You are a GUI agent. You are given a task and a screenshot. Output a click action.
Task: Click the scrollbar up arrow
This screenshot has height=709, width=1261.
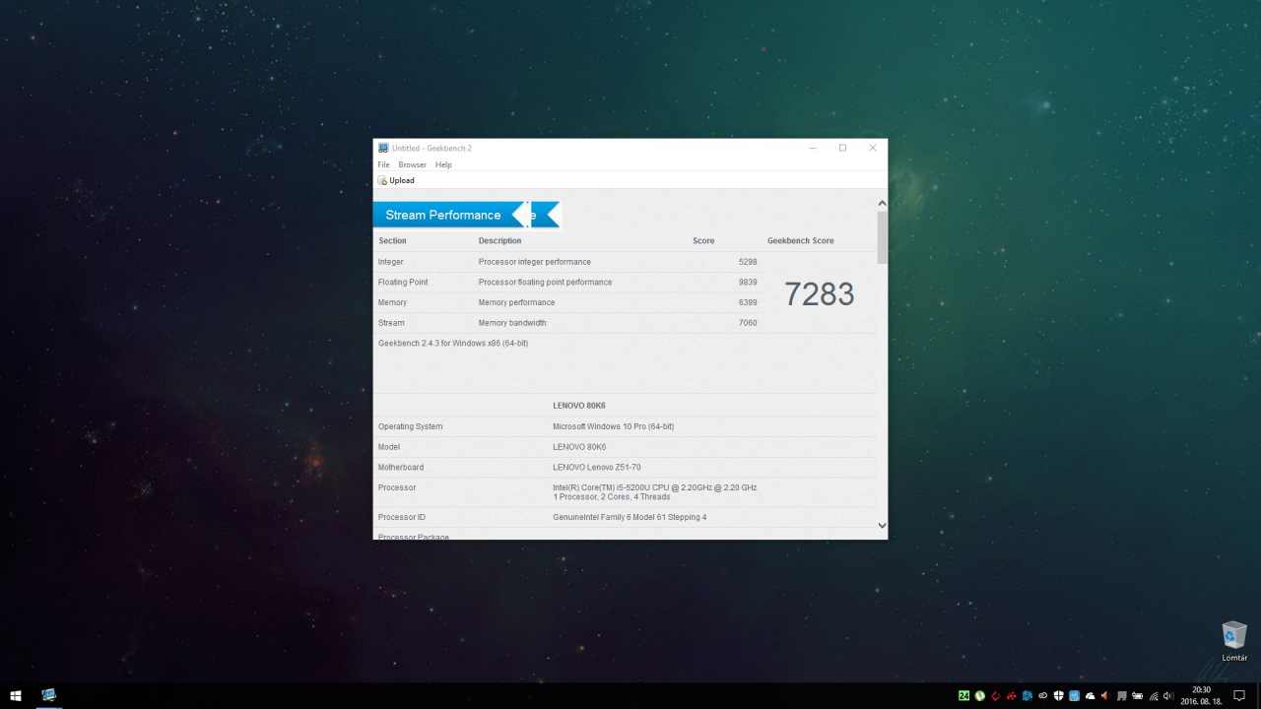point(882,203)
